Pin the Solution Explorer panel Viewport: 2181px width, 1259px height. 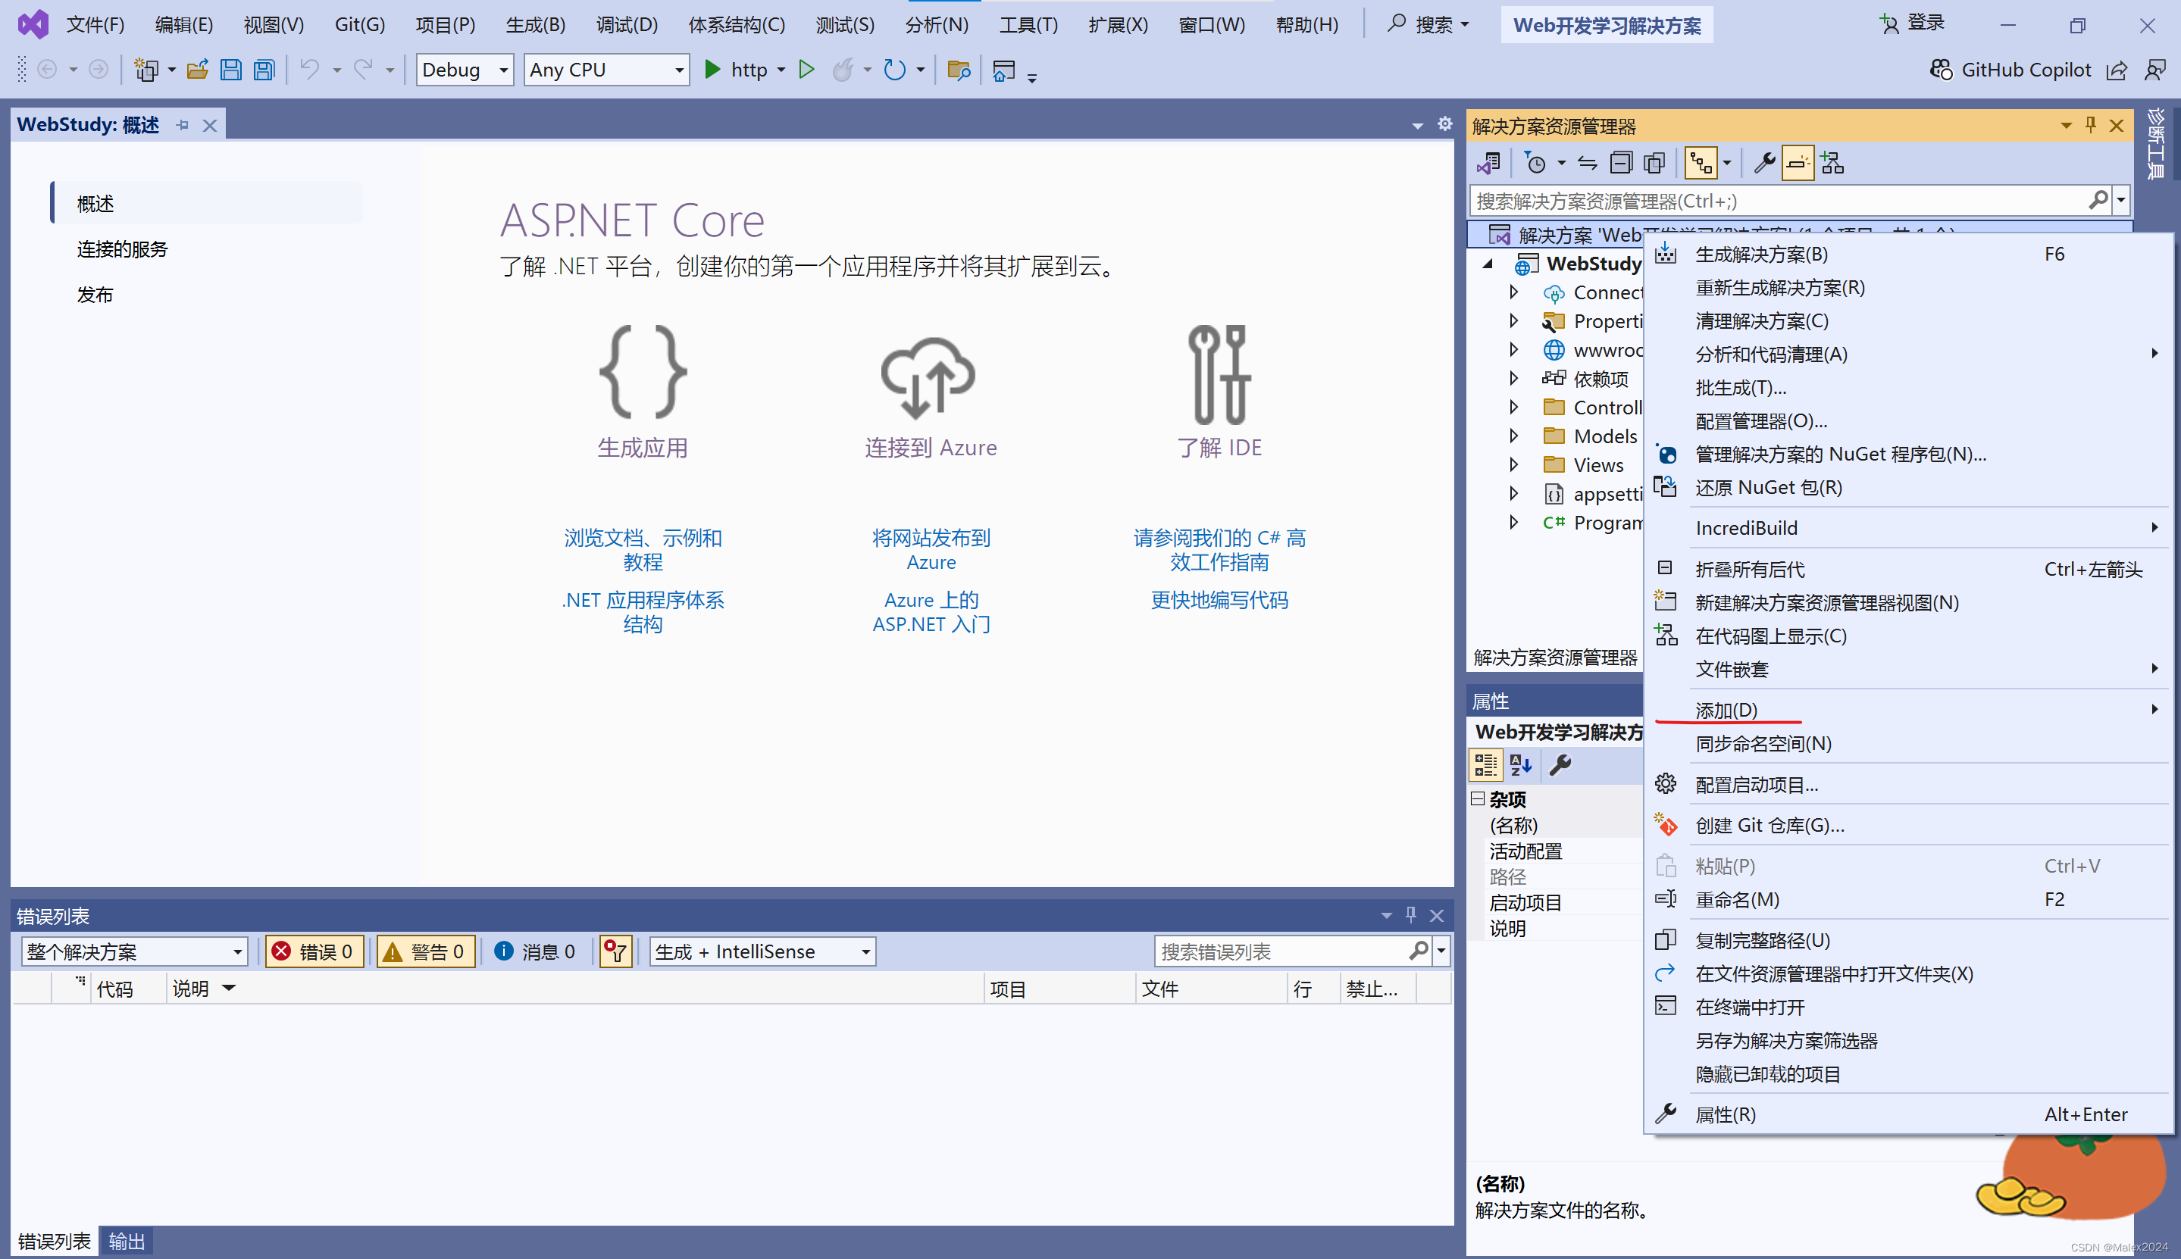click(x=2090, y=124)
